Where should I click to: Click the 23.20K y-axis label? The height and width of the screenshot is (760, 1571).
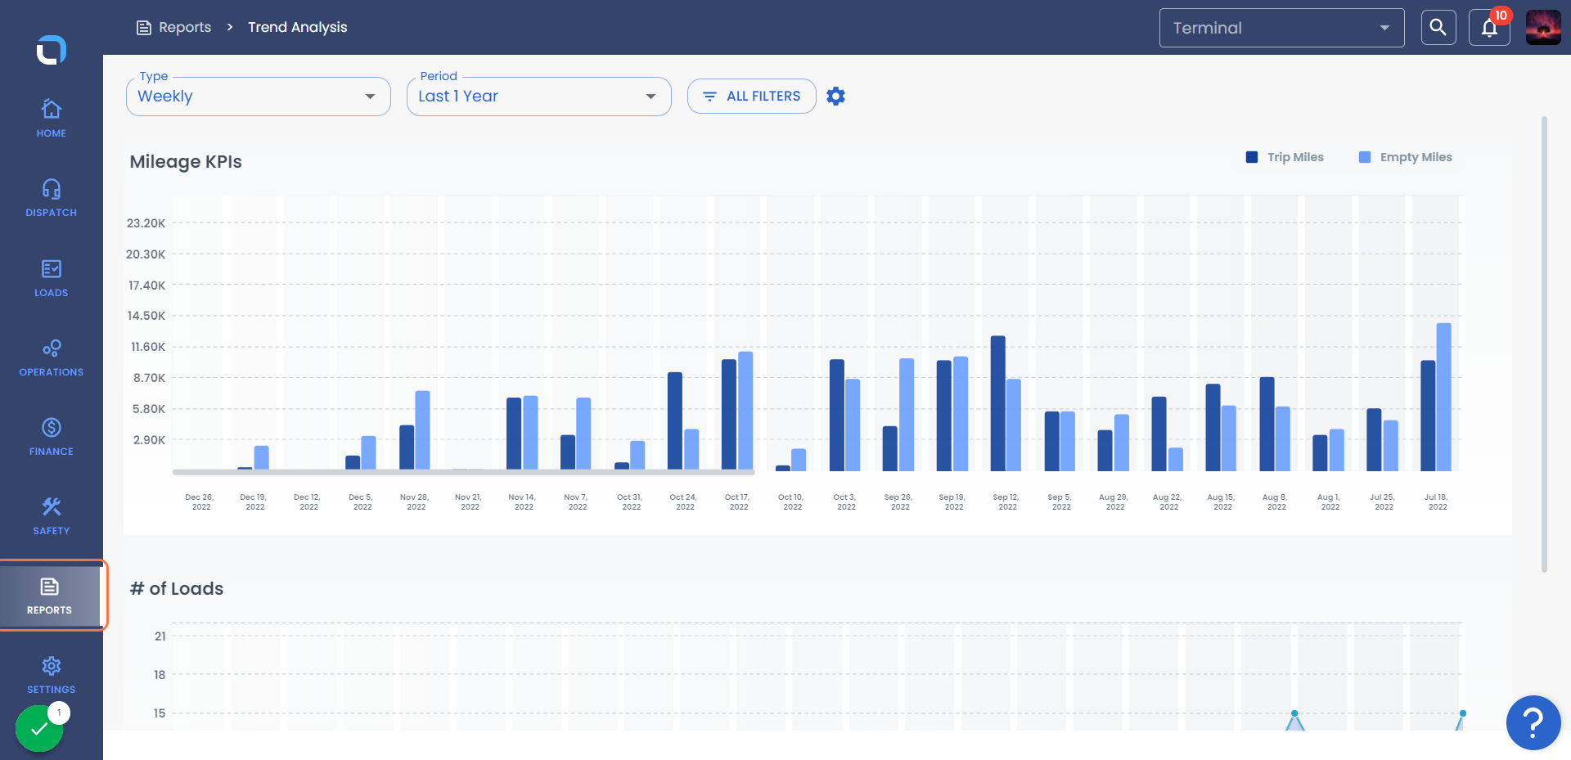(x=146, y=223)
